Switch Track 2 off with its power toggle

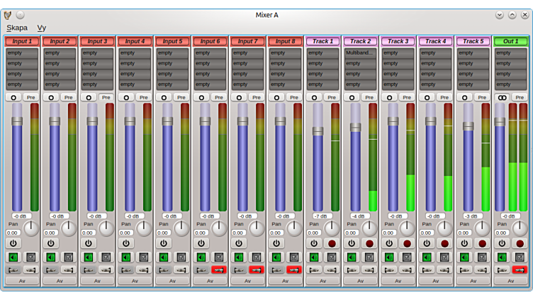352,243
